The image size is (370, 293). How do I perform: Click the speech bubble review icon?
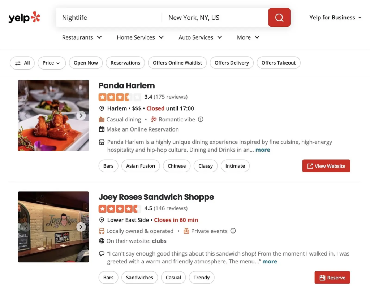[x=102, y=254]
